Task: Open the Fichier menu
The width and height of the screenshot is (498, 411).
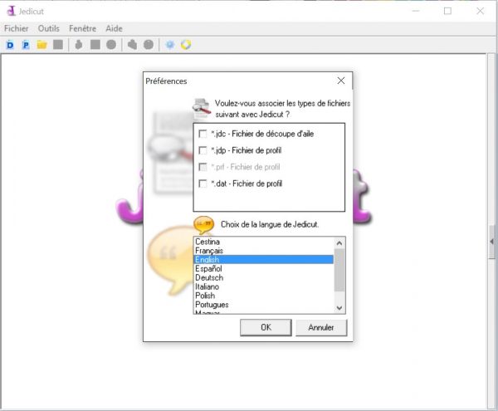Action: click(x=17, y=28)
